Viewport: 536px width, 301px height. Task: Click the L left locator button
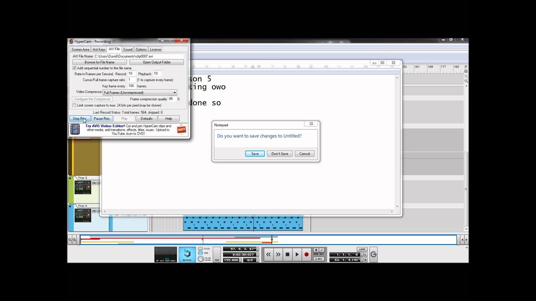(x=366, y=255)
